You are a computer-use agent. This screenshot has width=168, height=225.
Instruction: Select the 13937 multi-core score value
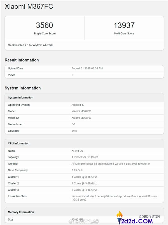tap(124, 25)
